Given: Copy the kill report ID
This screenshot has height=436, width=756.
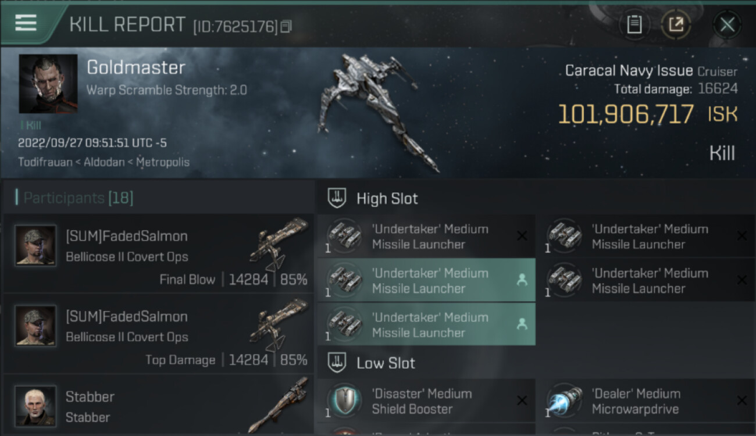Looking at the screenshot, I should point(286,27).
